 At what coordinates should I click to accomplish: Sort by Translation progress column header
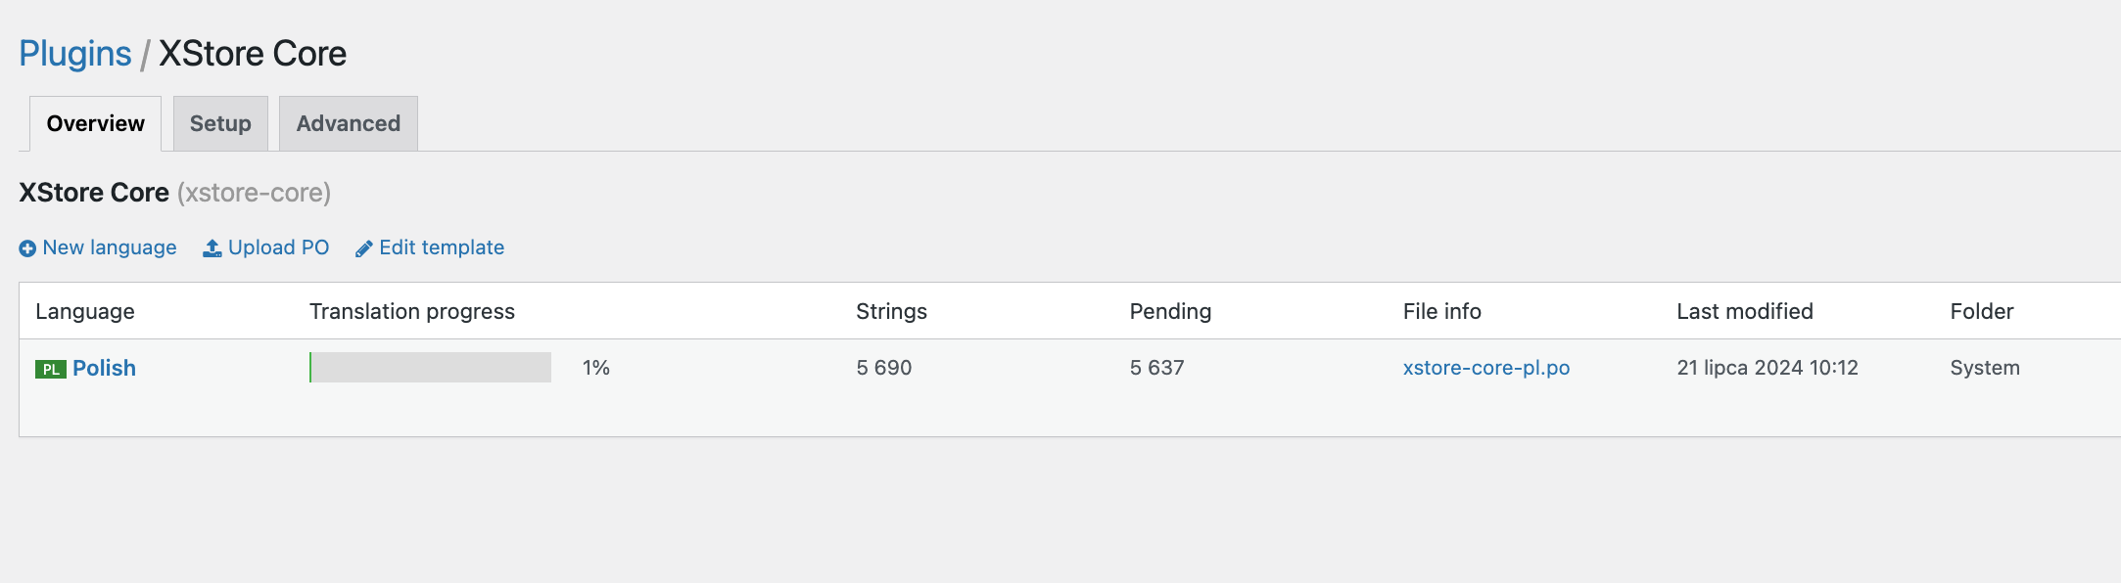pos(411,311)
